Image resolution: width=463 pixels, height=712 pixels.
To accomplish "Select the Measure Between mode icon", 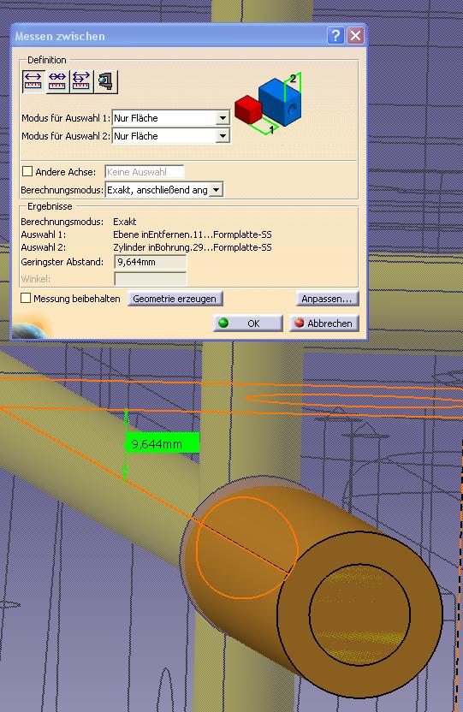I will tap(33, 82).
